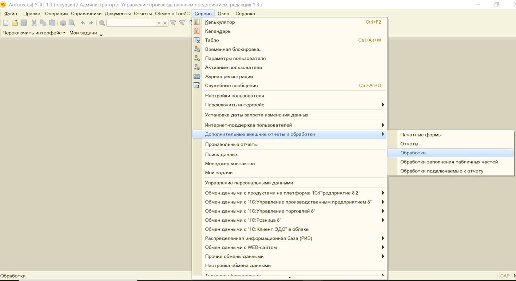Open the Справочники menu

[x=86, y=13]
